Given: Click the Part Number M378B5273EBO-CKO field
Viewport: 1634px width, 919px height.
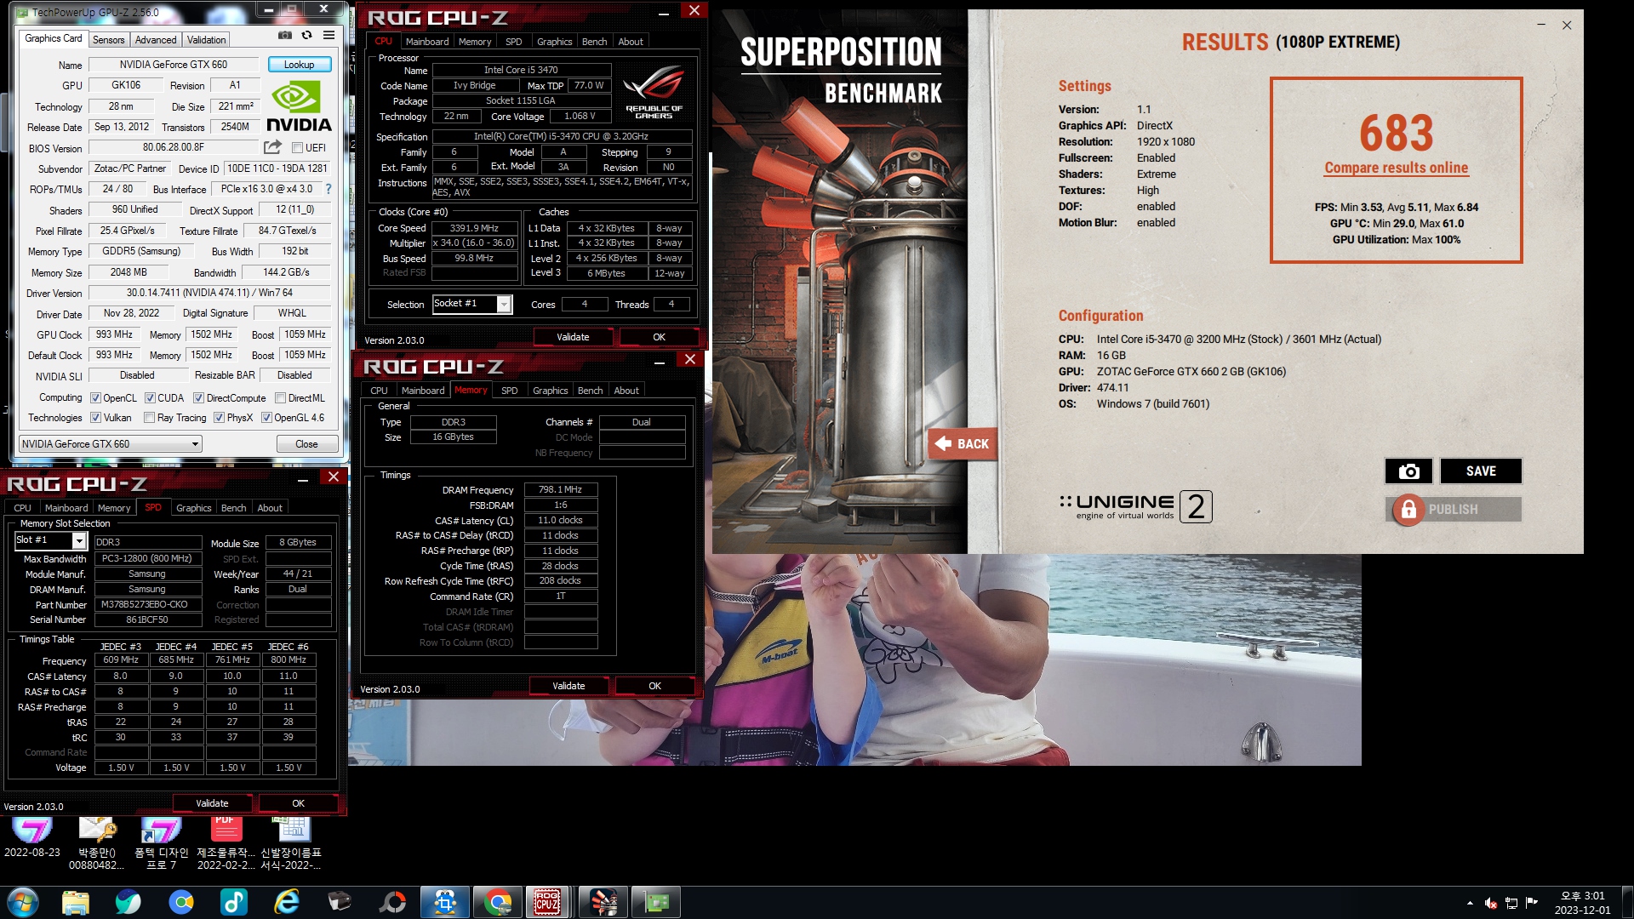Looking at the screenshot, I should pos(147,604).
